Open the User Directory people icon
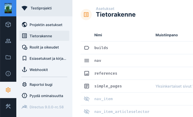Viewport: 193px width, 117px height. (8, 41)
